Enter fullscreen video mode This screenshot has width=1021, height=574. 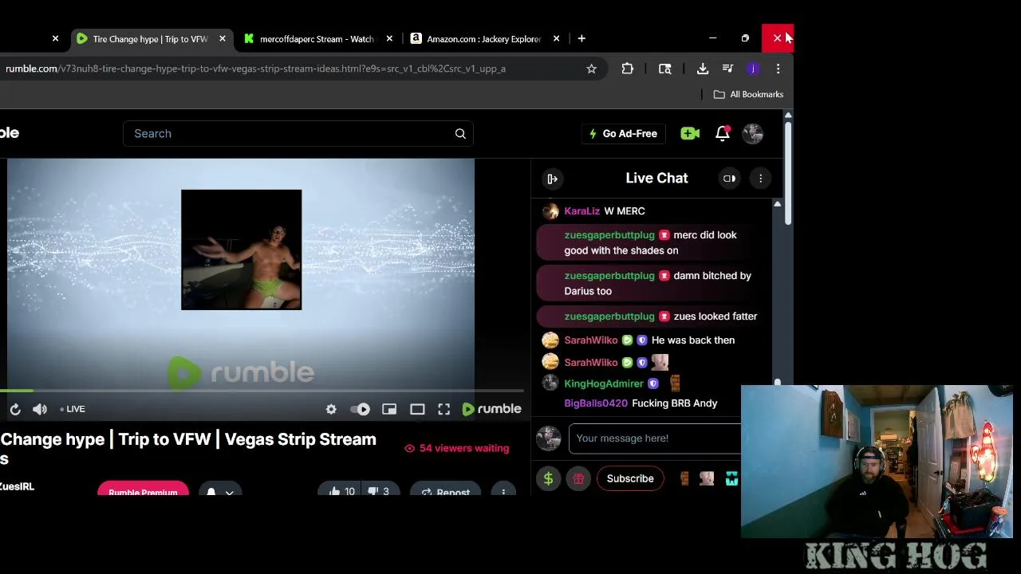[x=444, y=409]
